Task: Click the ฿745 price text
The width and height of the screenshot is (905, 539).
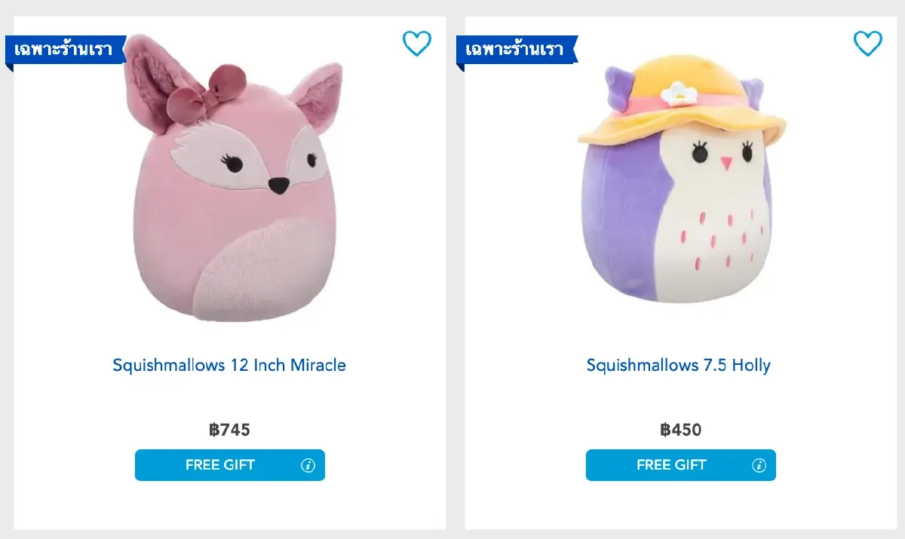Action: (229, 430)
